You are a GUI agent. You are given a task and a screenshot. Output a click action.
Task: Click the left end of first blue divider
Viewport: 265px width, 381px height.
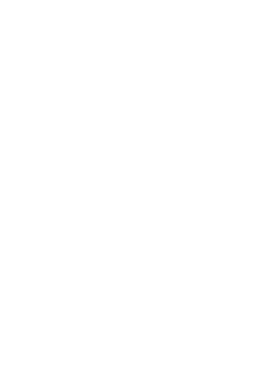2,21
